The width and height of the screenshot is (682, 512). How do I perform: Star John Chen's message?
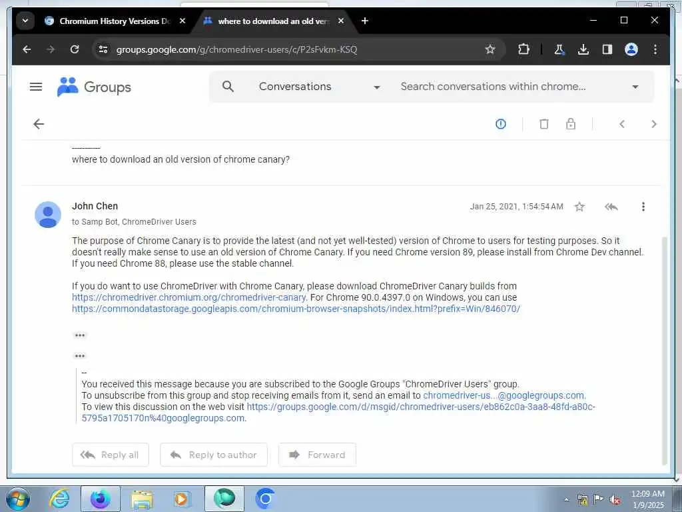(579, 207)
